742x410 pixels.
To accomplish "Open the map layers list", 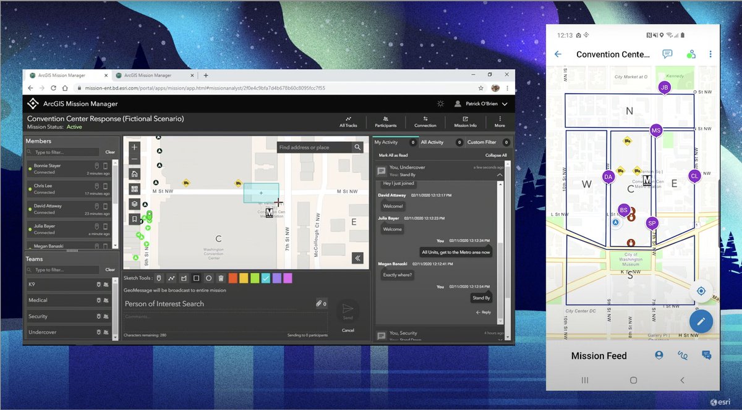I will 135,203.
